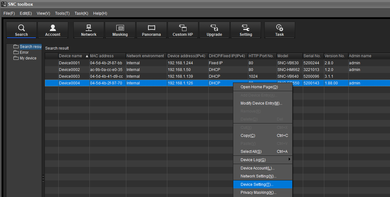Sort by the Device name column header

click(x=73, y=56)
